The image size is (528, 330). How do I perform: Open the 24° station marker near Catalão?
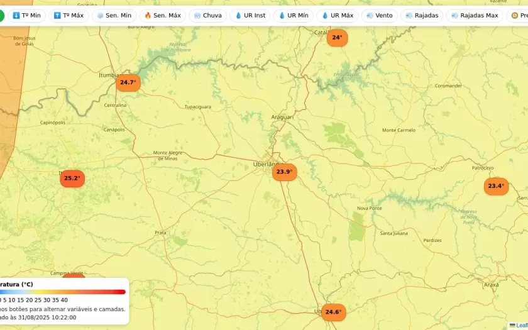coord(337,38)
